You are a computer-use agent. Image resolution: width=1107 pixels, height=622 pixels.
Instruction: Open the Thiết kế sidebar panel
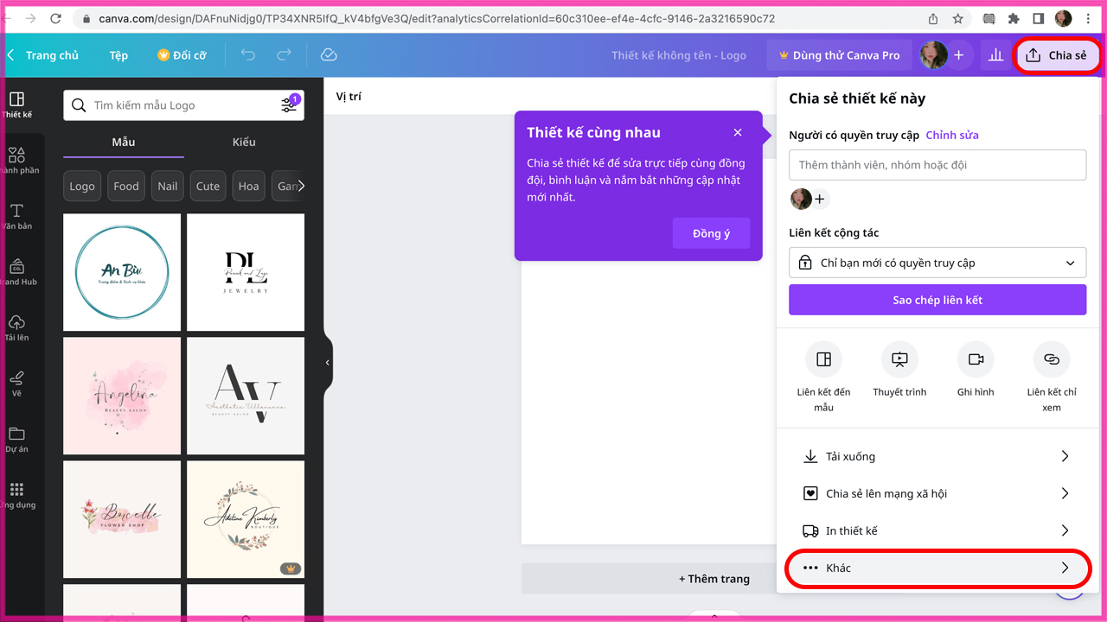point(17,105)
